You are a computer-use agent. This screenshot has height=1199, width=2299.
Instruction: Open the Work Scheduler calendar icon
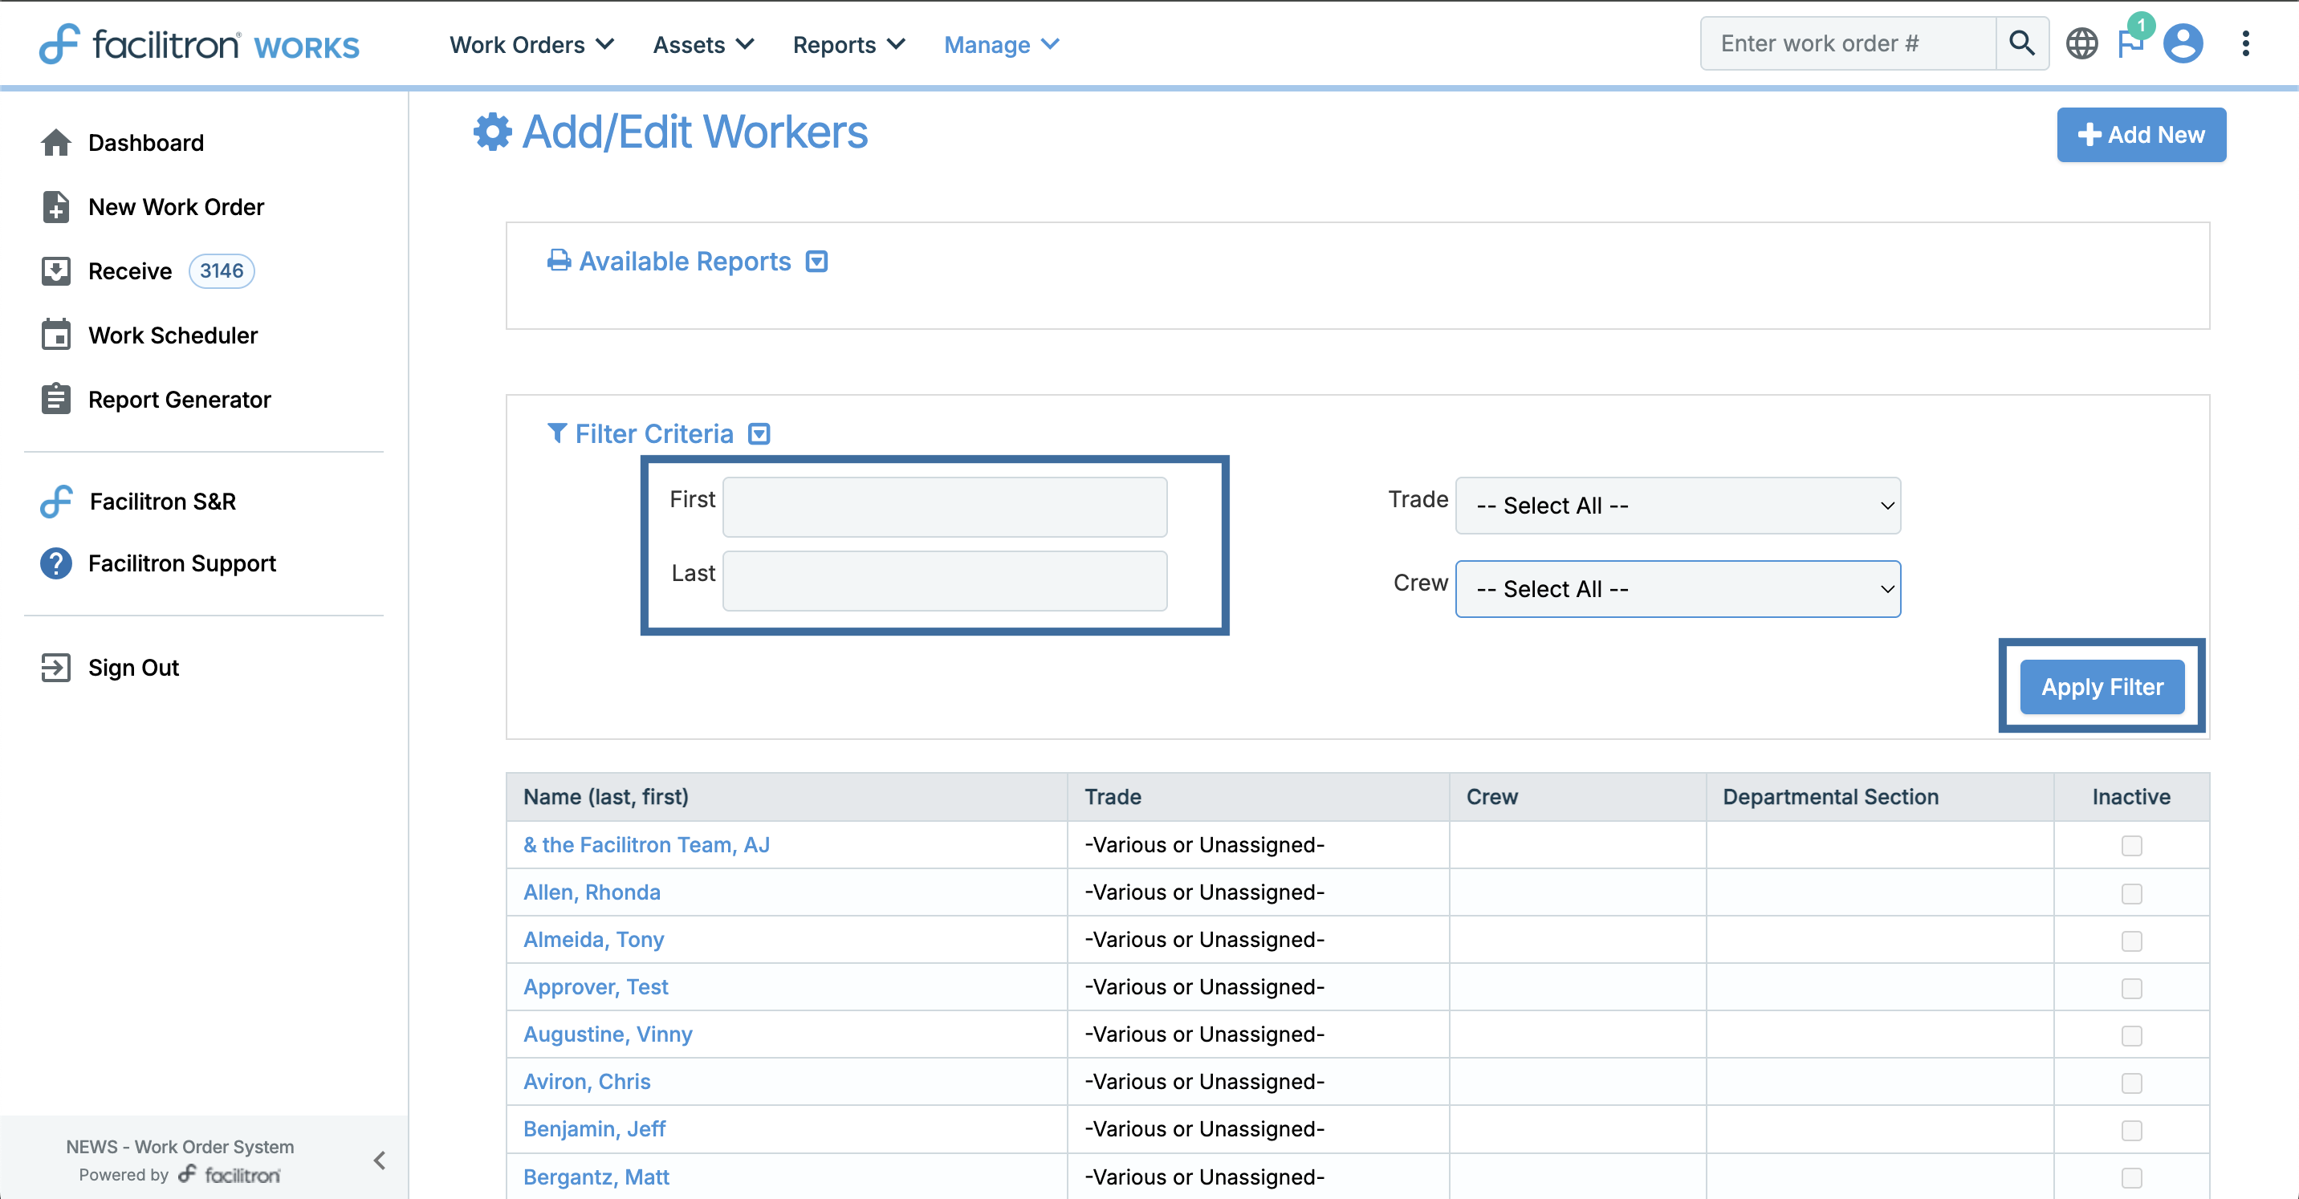coord(55,335)
